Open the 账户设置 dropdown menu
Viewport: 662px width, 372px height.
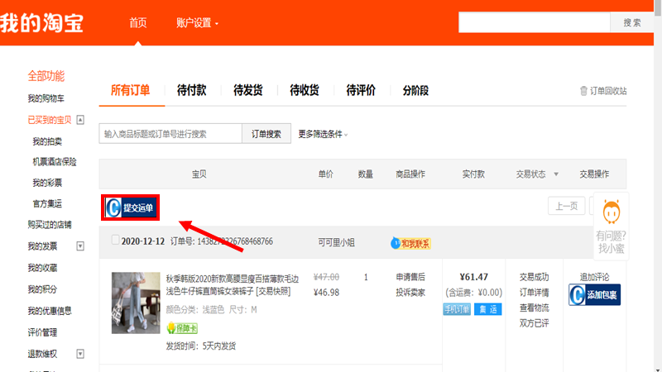click(x=197, y=23)
